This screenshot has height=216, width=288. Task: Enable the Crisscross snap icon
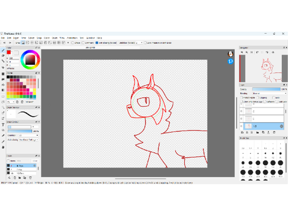pos(32,43)
